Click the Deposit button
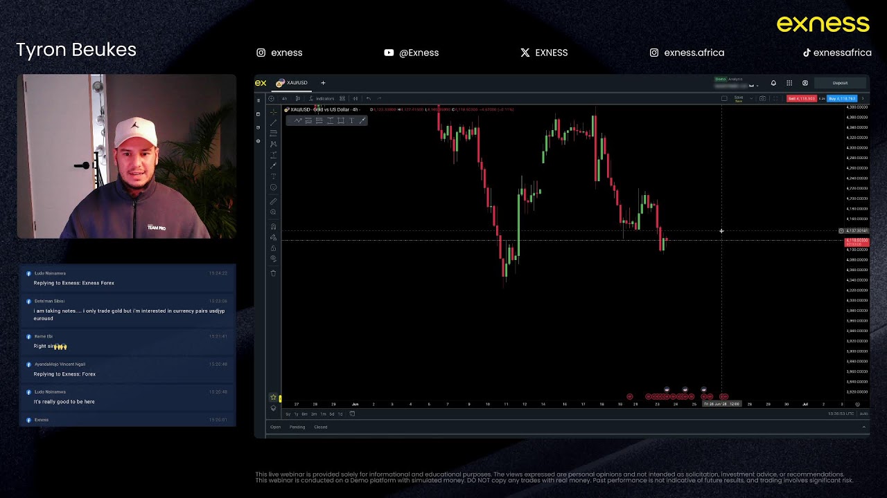This screenshot has width=887, height=498. point(840,83)
